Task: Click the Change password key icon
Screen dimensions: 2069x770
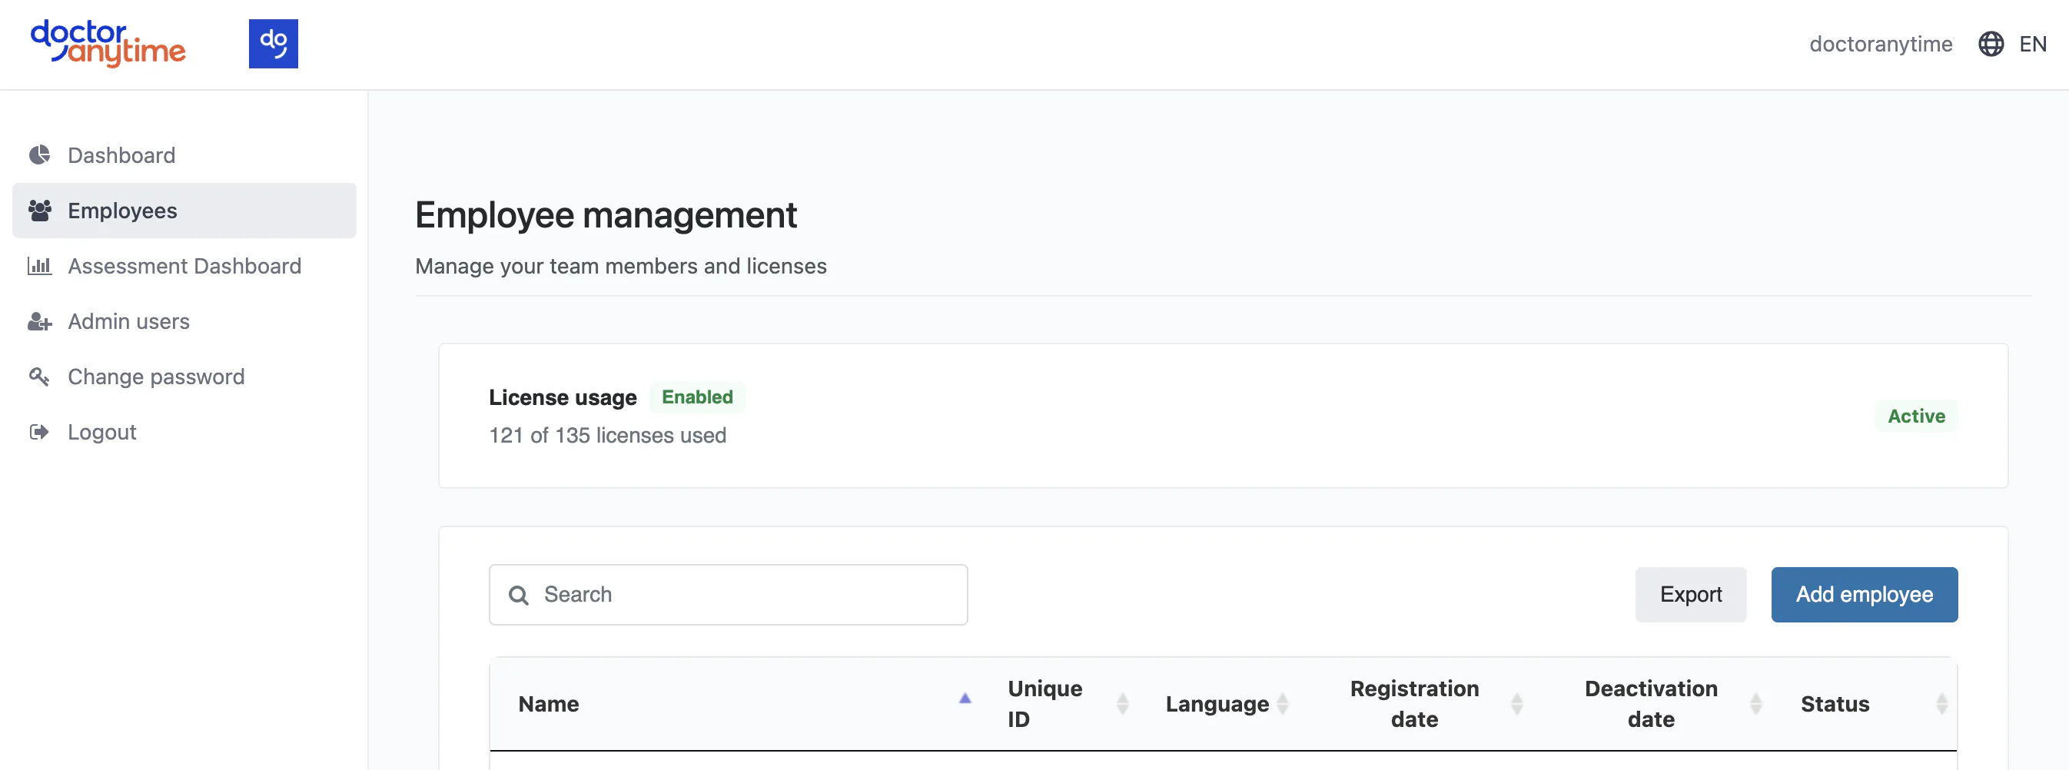Action: (39, 377)
